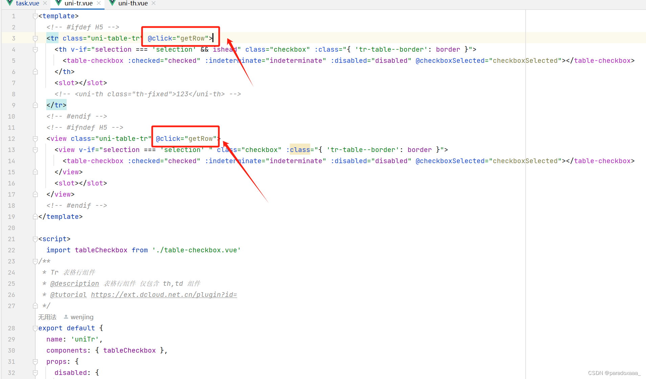Image resolution: width=646 pixels, height=379 pixels.
Task: Click the Vue icon on uni-th.vue tab
Action: click(x=112, y=3)
